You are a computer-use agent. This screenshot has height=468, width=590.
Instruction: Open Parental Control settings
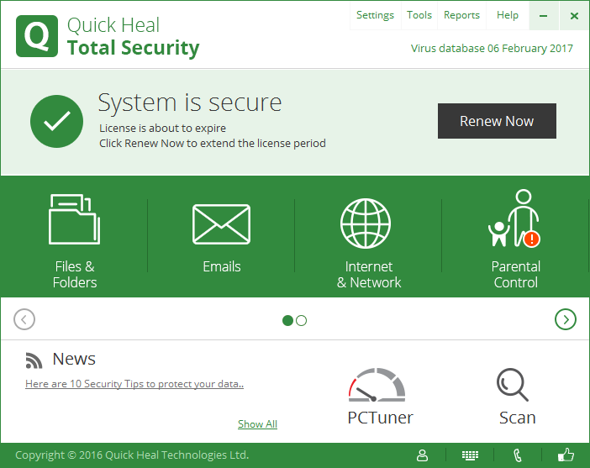[x=515, y=238]
